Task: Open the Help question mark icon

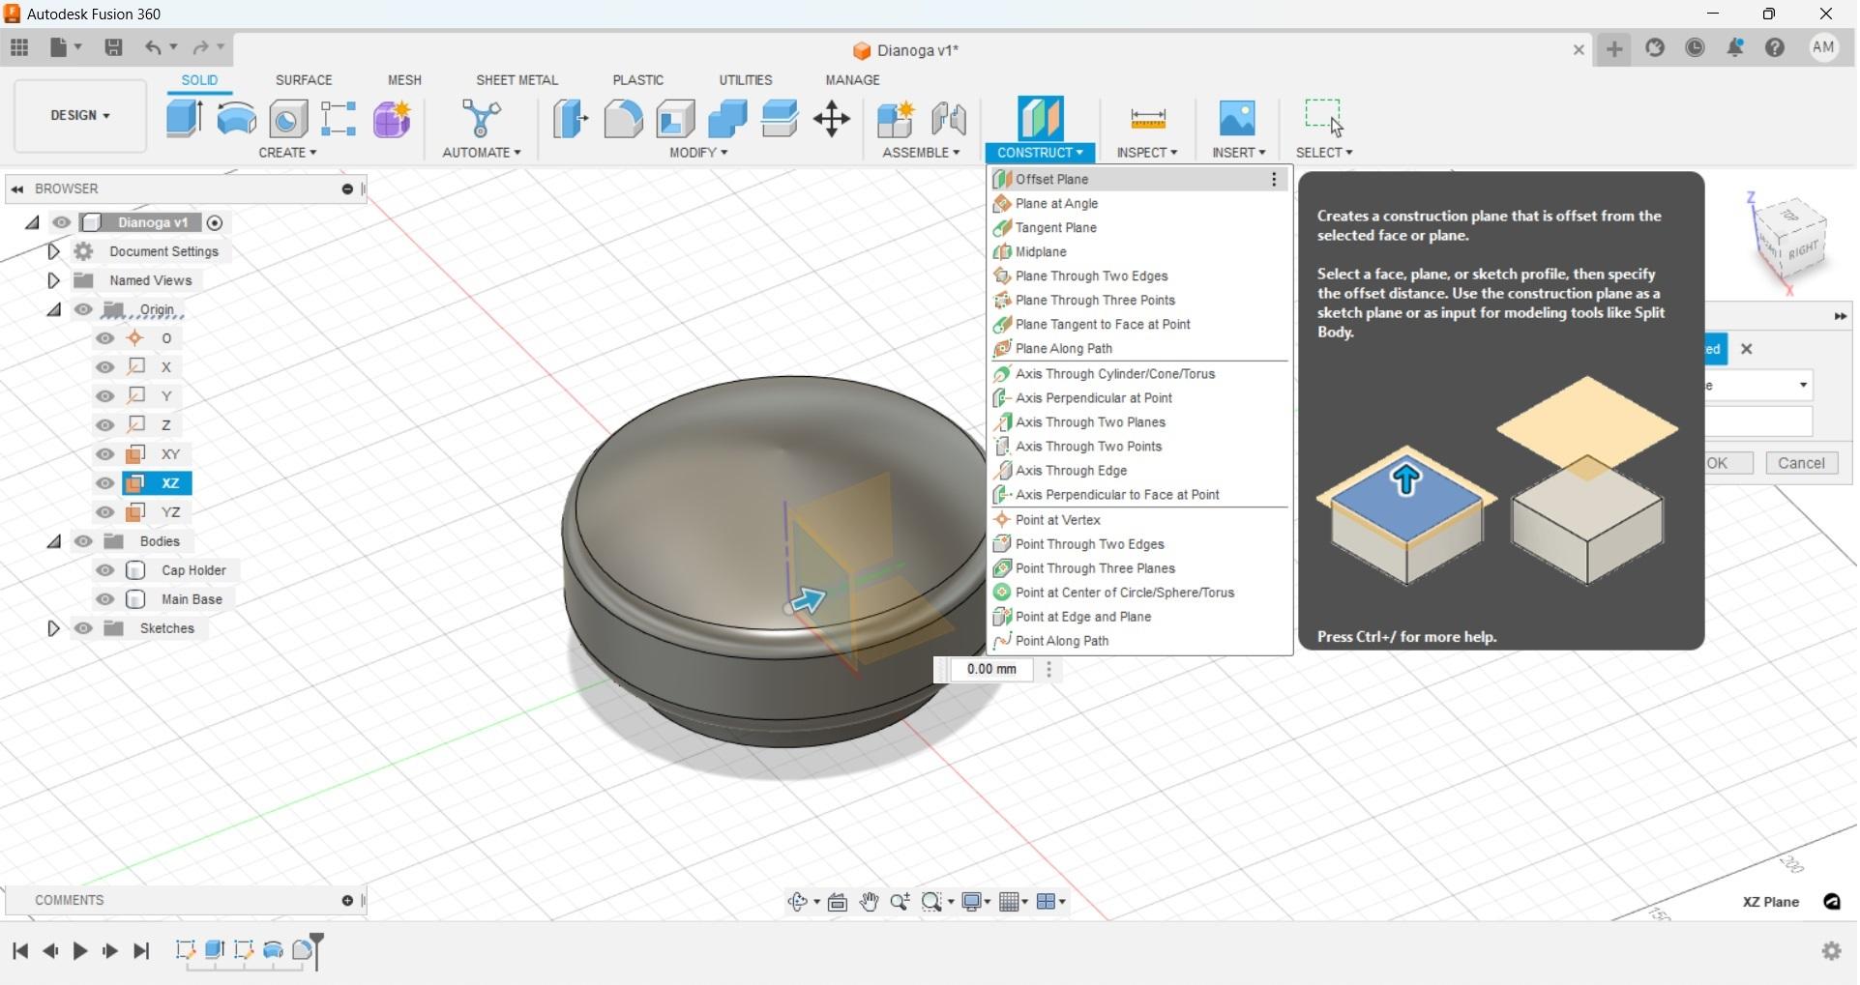Action: point(1775,47)
